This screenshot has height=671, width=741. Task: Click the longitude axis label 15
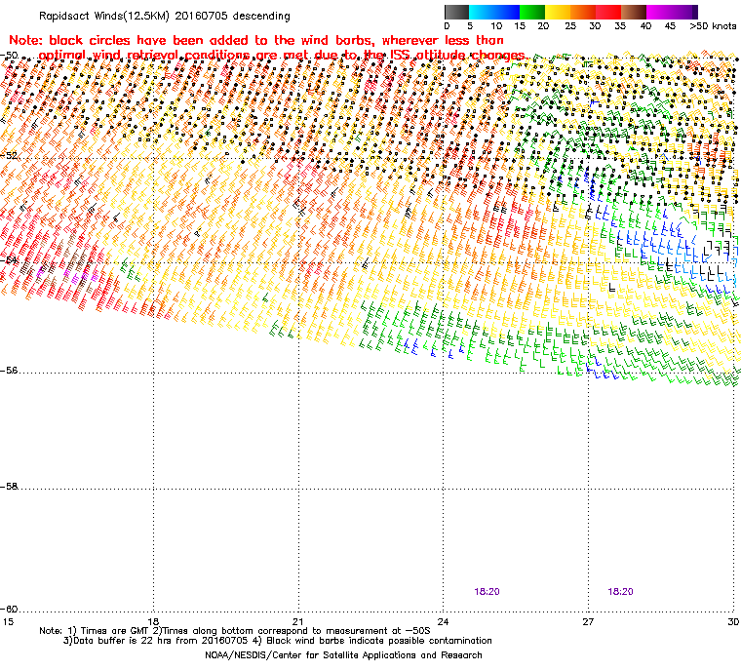(x=8, y=621)
